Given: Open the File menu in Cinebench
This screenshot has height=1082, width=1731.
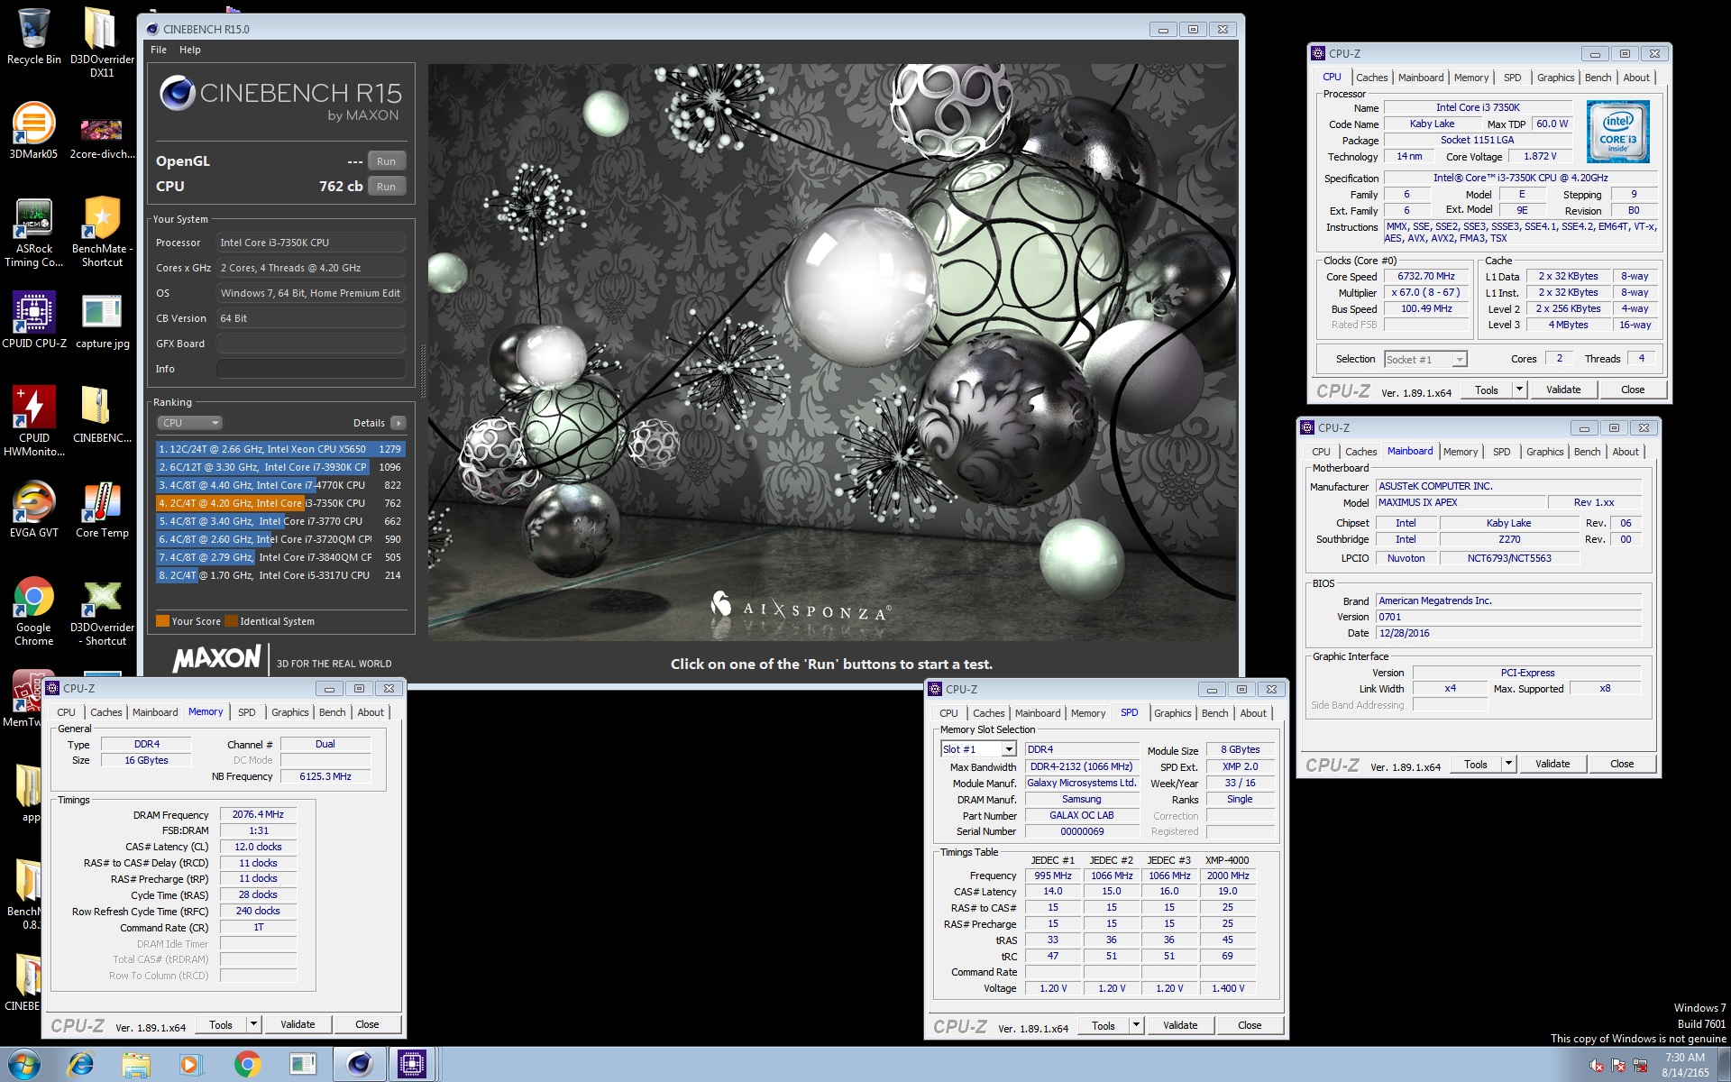Looking at the screenshot, I should coord(159,50).
